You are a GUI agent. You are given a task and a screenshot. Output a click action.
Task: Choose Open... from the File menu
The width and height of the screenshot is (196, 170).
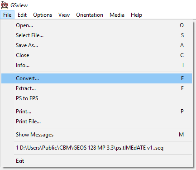tap(96, 25)
